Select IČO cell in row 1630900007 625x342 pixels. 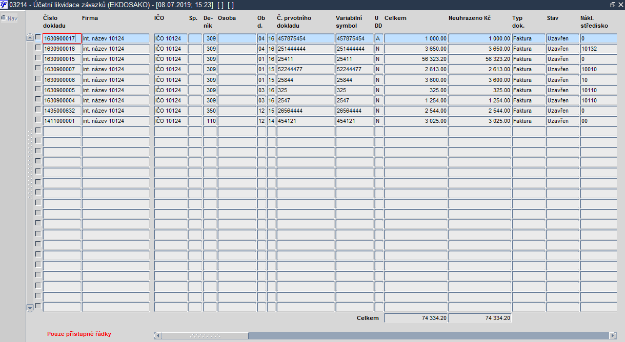pos(171,69)
